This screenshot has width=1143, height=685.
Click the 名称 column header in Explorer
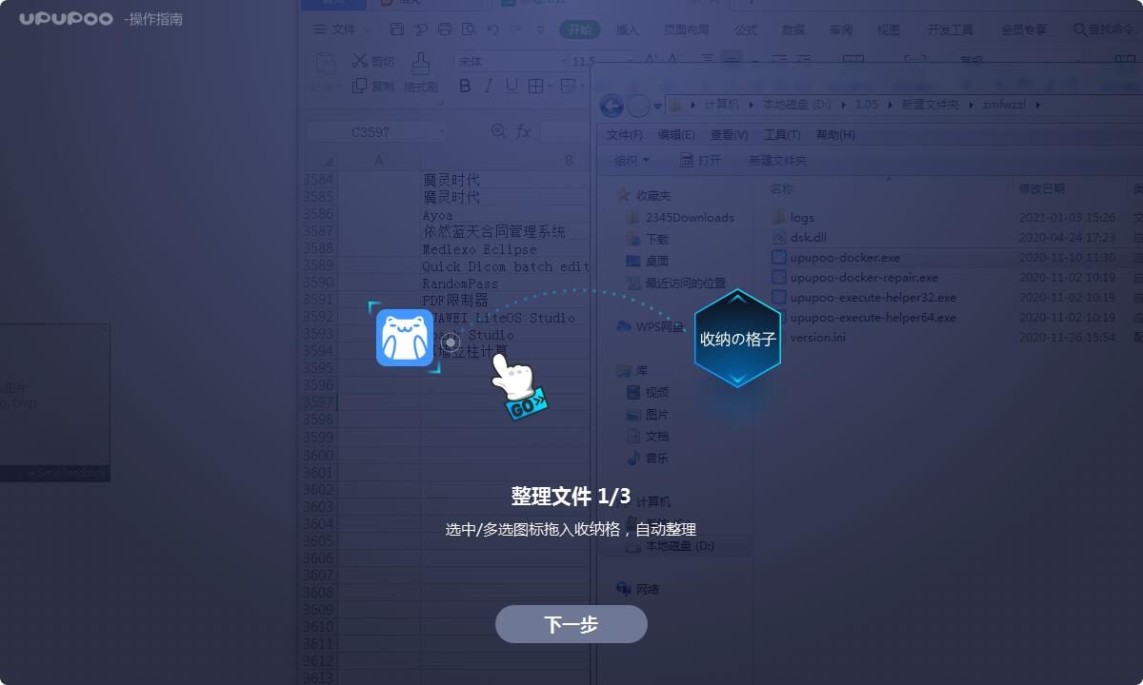781,188
